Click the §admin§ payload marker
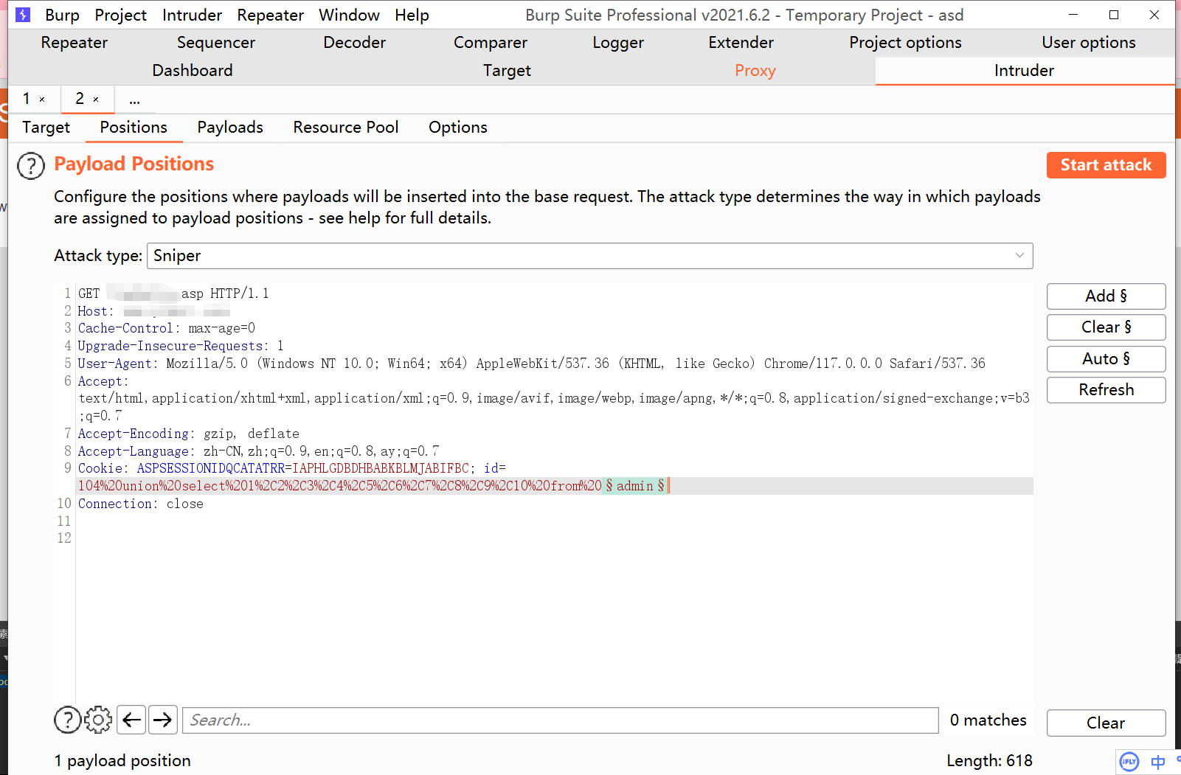The height and width of the screenshot is (775, 1181). 635,486
